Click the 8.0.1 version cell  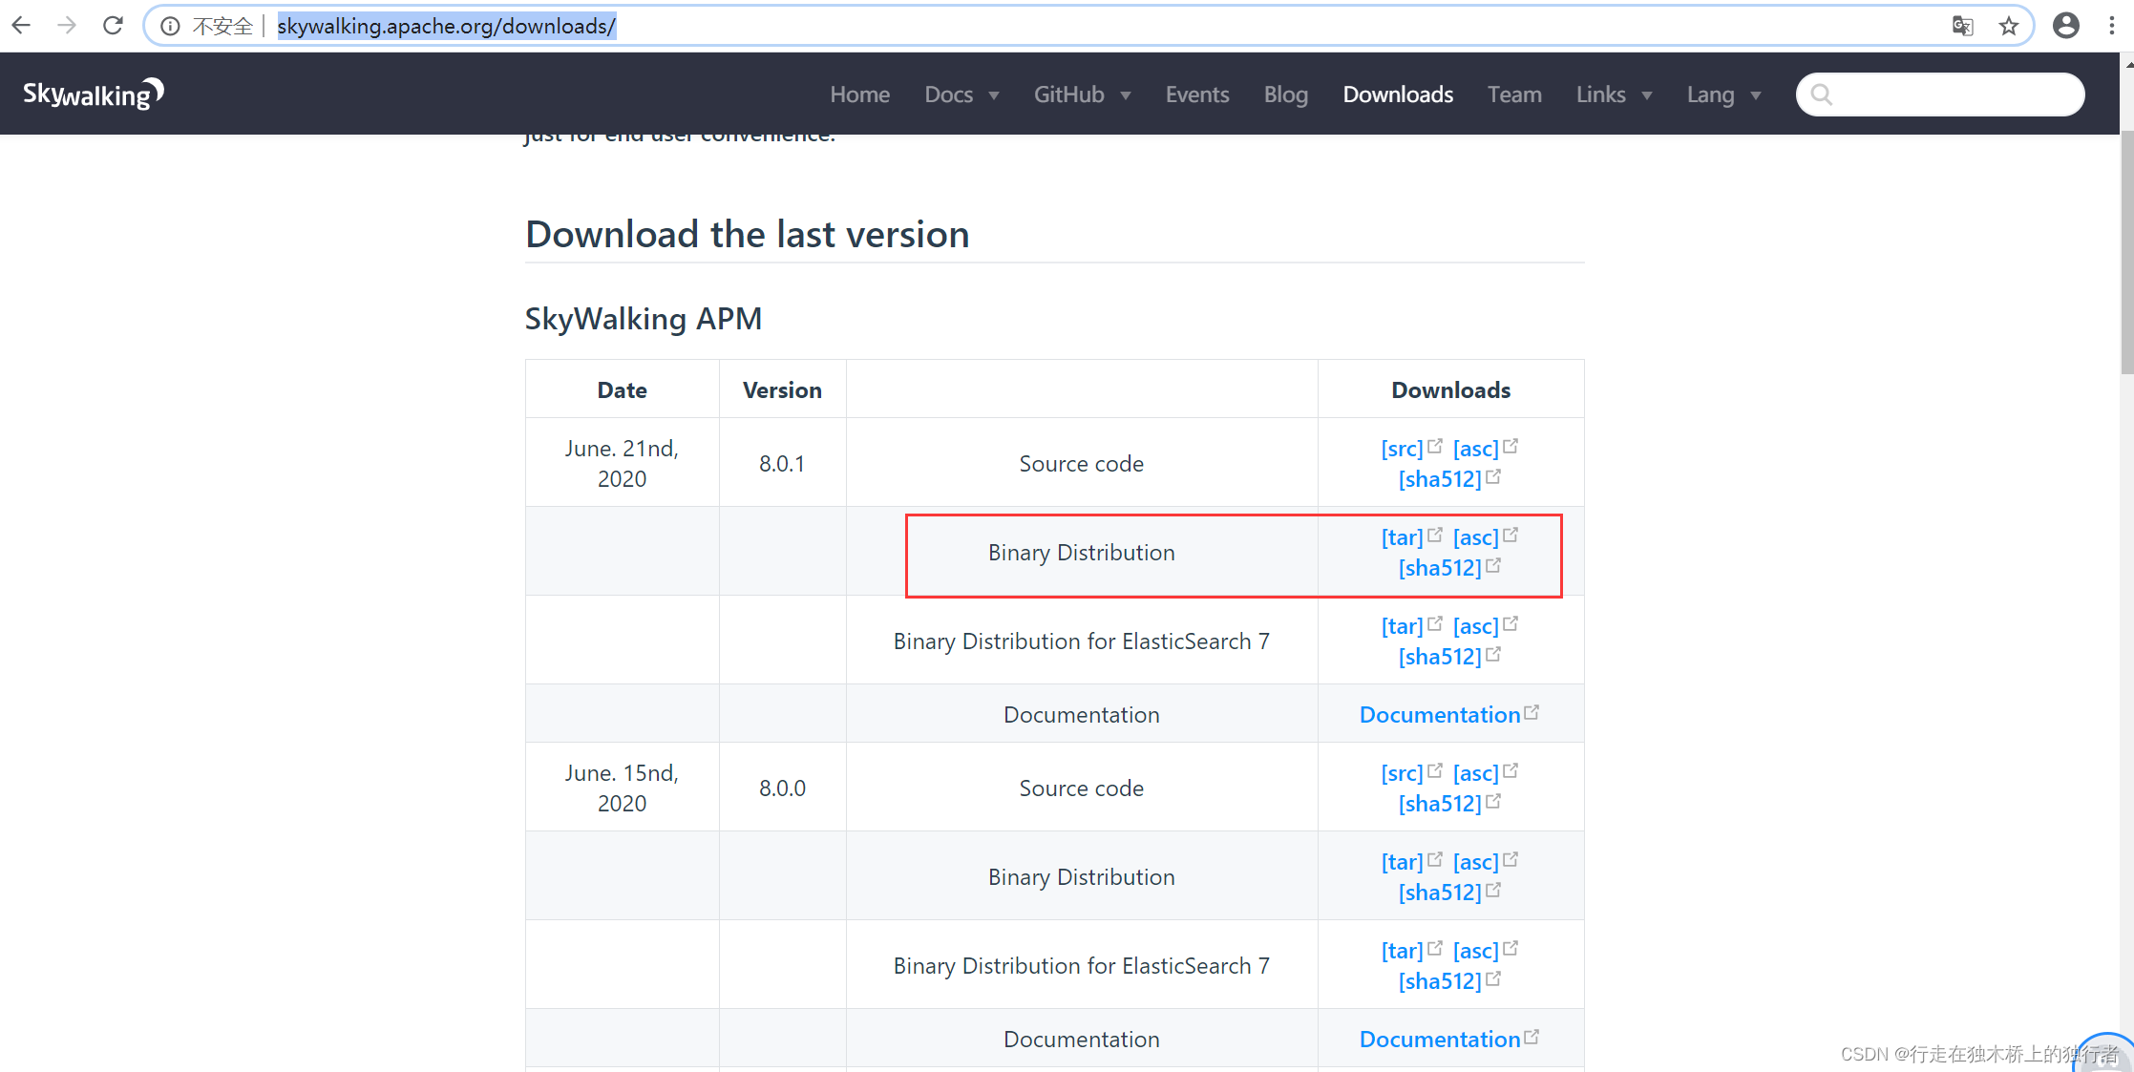coord(782,464)
